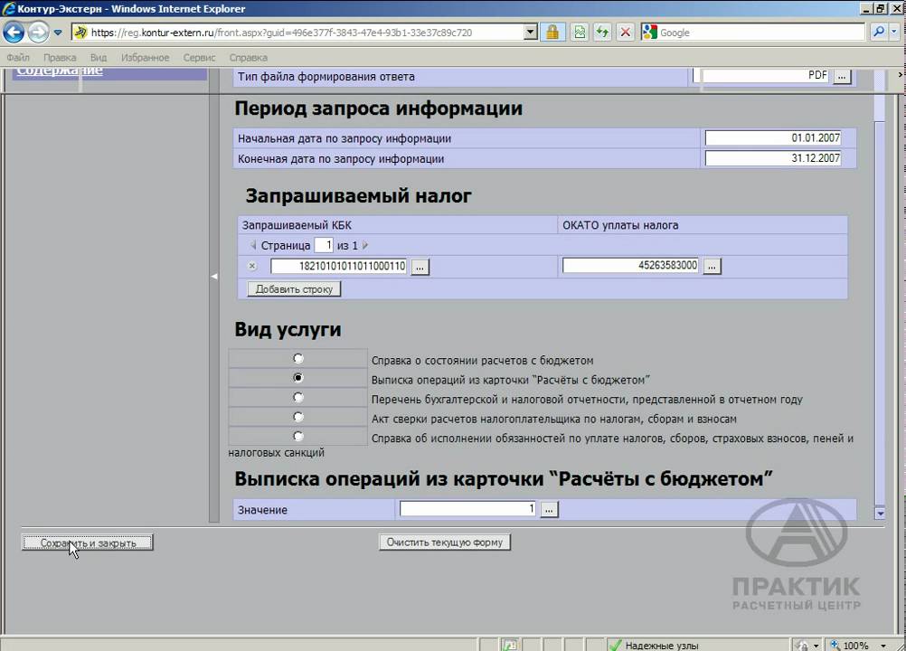
Task: Stop loading with the red X icon
Action: 625,33
